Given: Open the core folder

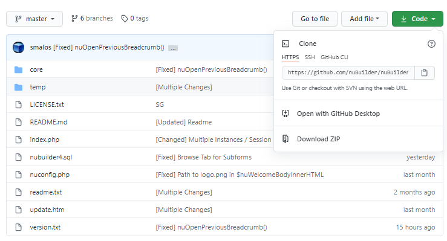Looking at the screenshot, I should [36, 69].
